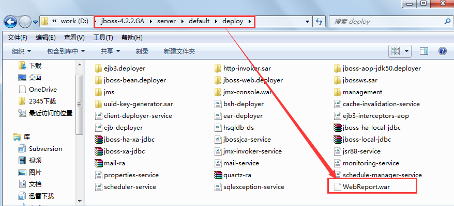Open the 工具(T) menu

click(103, 38)
